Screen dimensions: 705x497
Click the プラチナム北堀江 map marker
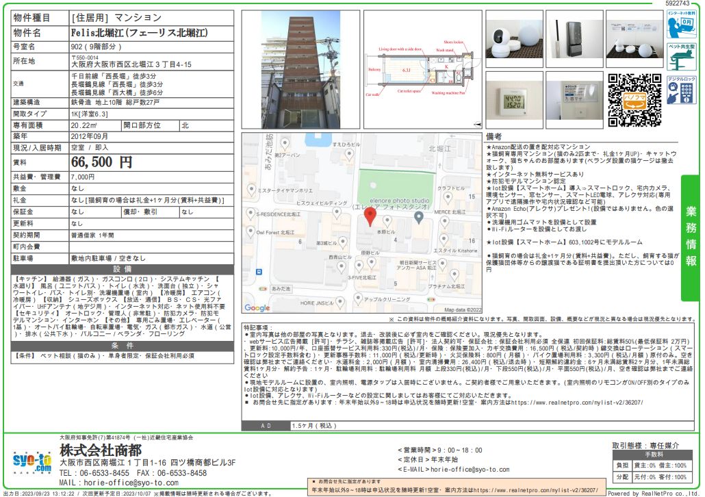[x=454, y=275]
